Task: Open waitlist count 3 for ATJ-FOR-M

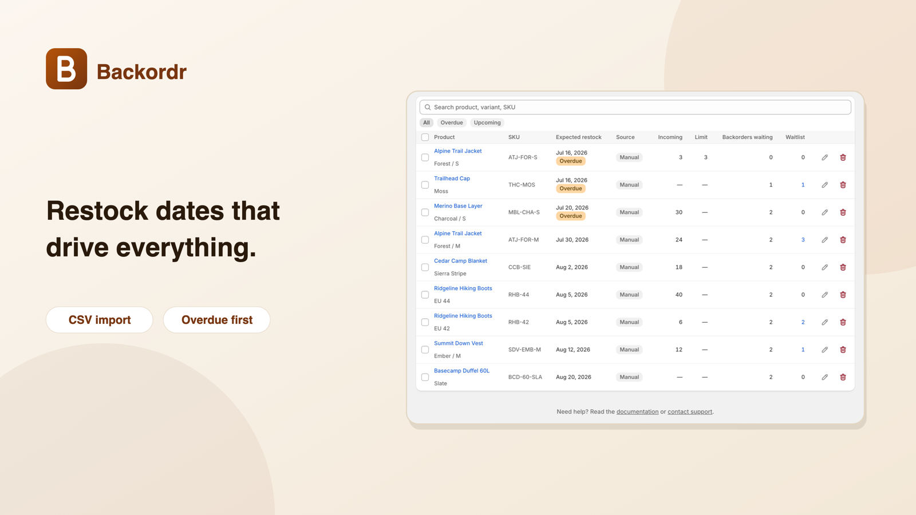Action: tap(803, 240)
